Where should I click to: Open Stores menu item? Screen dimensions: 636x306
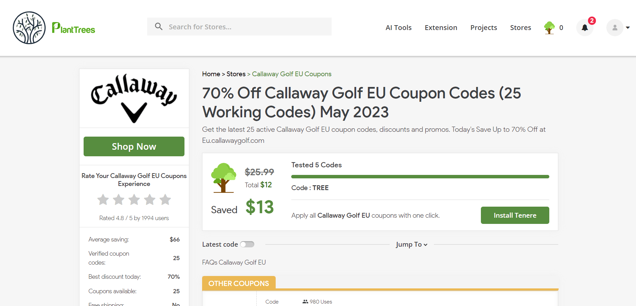(521, 28)
